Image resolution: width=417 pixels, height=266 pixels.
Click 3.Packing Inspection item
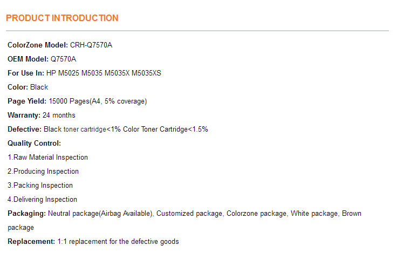(40, 186)
